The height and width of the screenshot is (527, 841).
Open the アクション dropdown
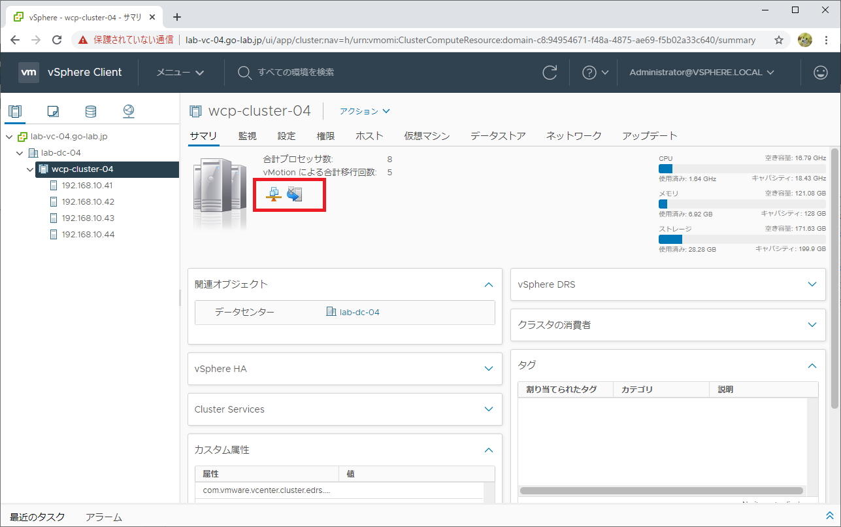point(365,111)
